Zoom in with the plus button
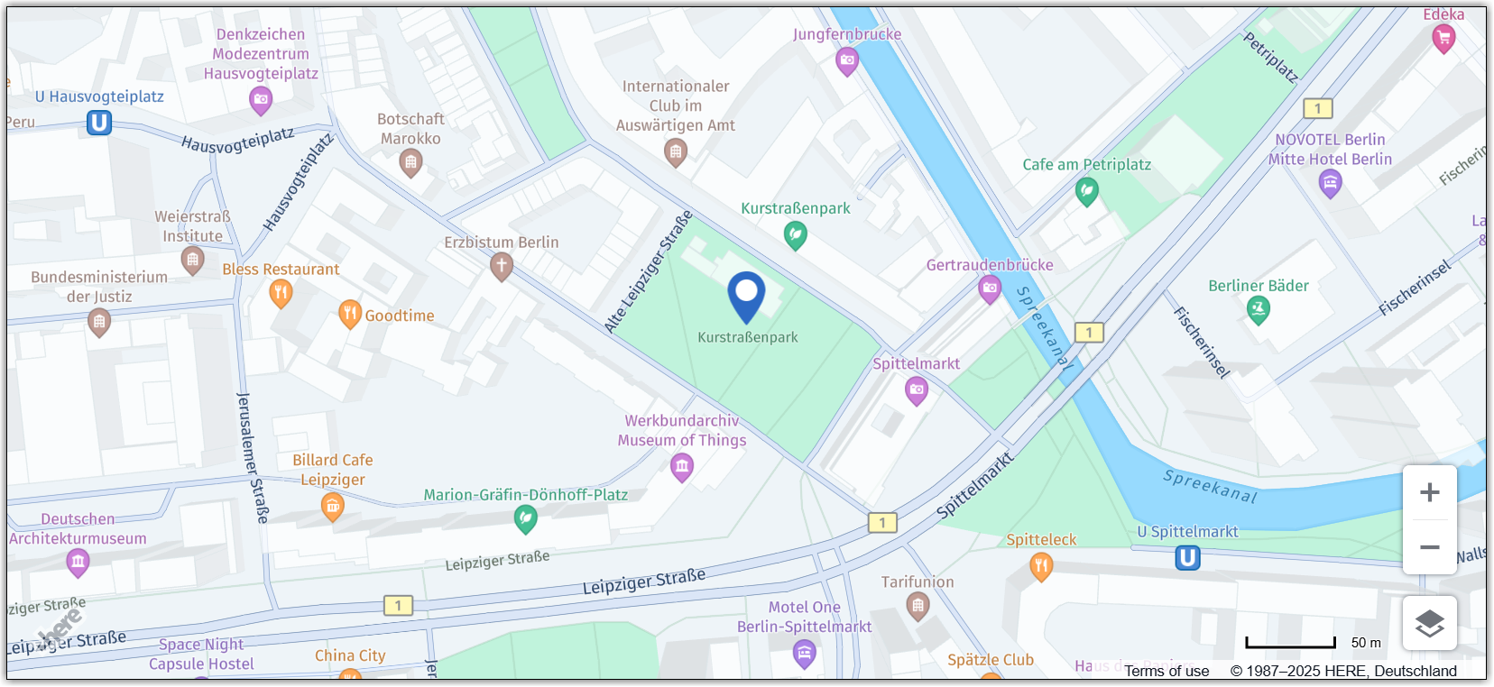The width and height of the screenshot is (1494, 687). point(1429,492)
